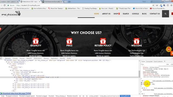Show more Styles pane tabs with chevron
The height and width of the screenshot is (97, 173).
coord(165,61)
